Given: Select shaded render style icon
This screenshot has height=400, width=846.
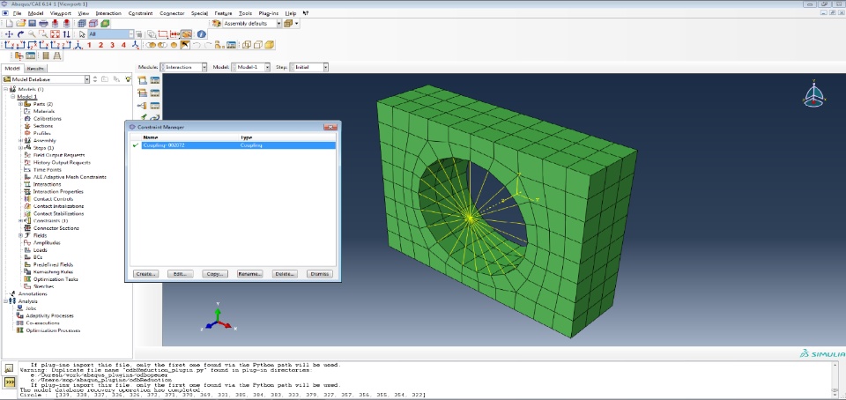Looking at the screenshot, I should pos(270,45).
